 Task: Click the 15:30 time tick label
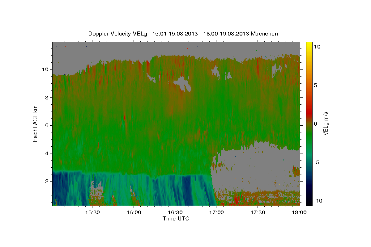[92, 213]
